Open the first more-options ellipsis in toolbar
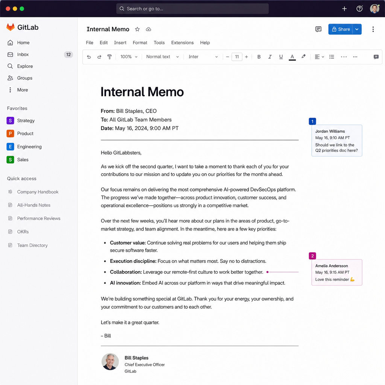 (344, 57)
